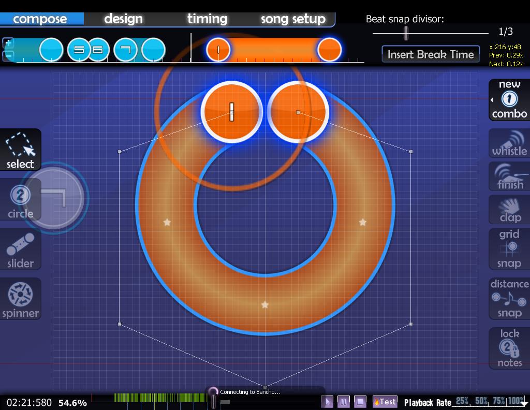Click the Playback Rate label
The height and width of the screenshot is (410, 530).
pos(428,403)
